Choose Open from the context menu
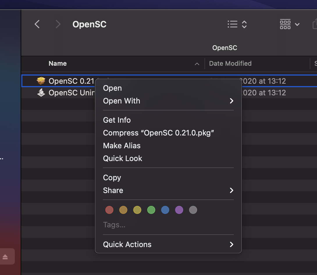The height and width of the screenshot is (275, 317). point(112,88)
